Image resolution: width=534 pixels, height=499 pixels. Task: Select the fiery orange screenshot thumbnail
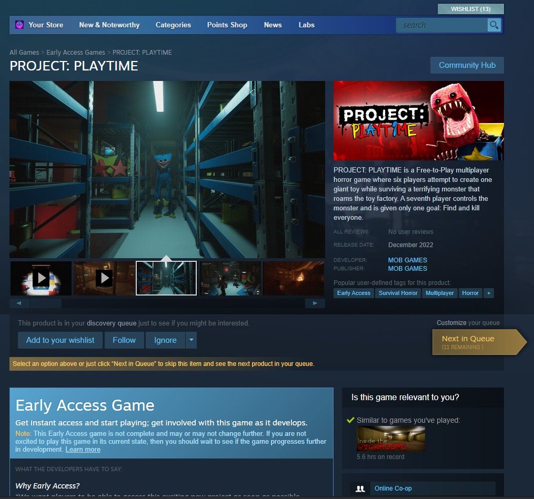(x=294, y=278)
